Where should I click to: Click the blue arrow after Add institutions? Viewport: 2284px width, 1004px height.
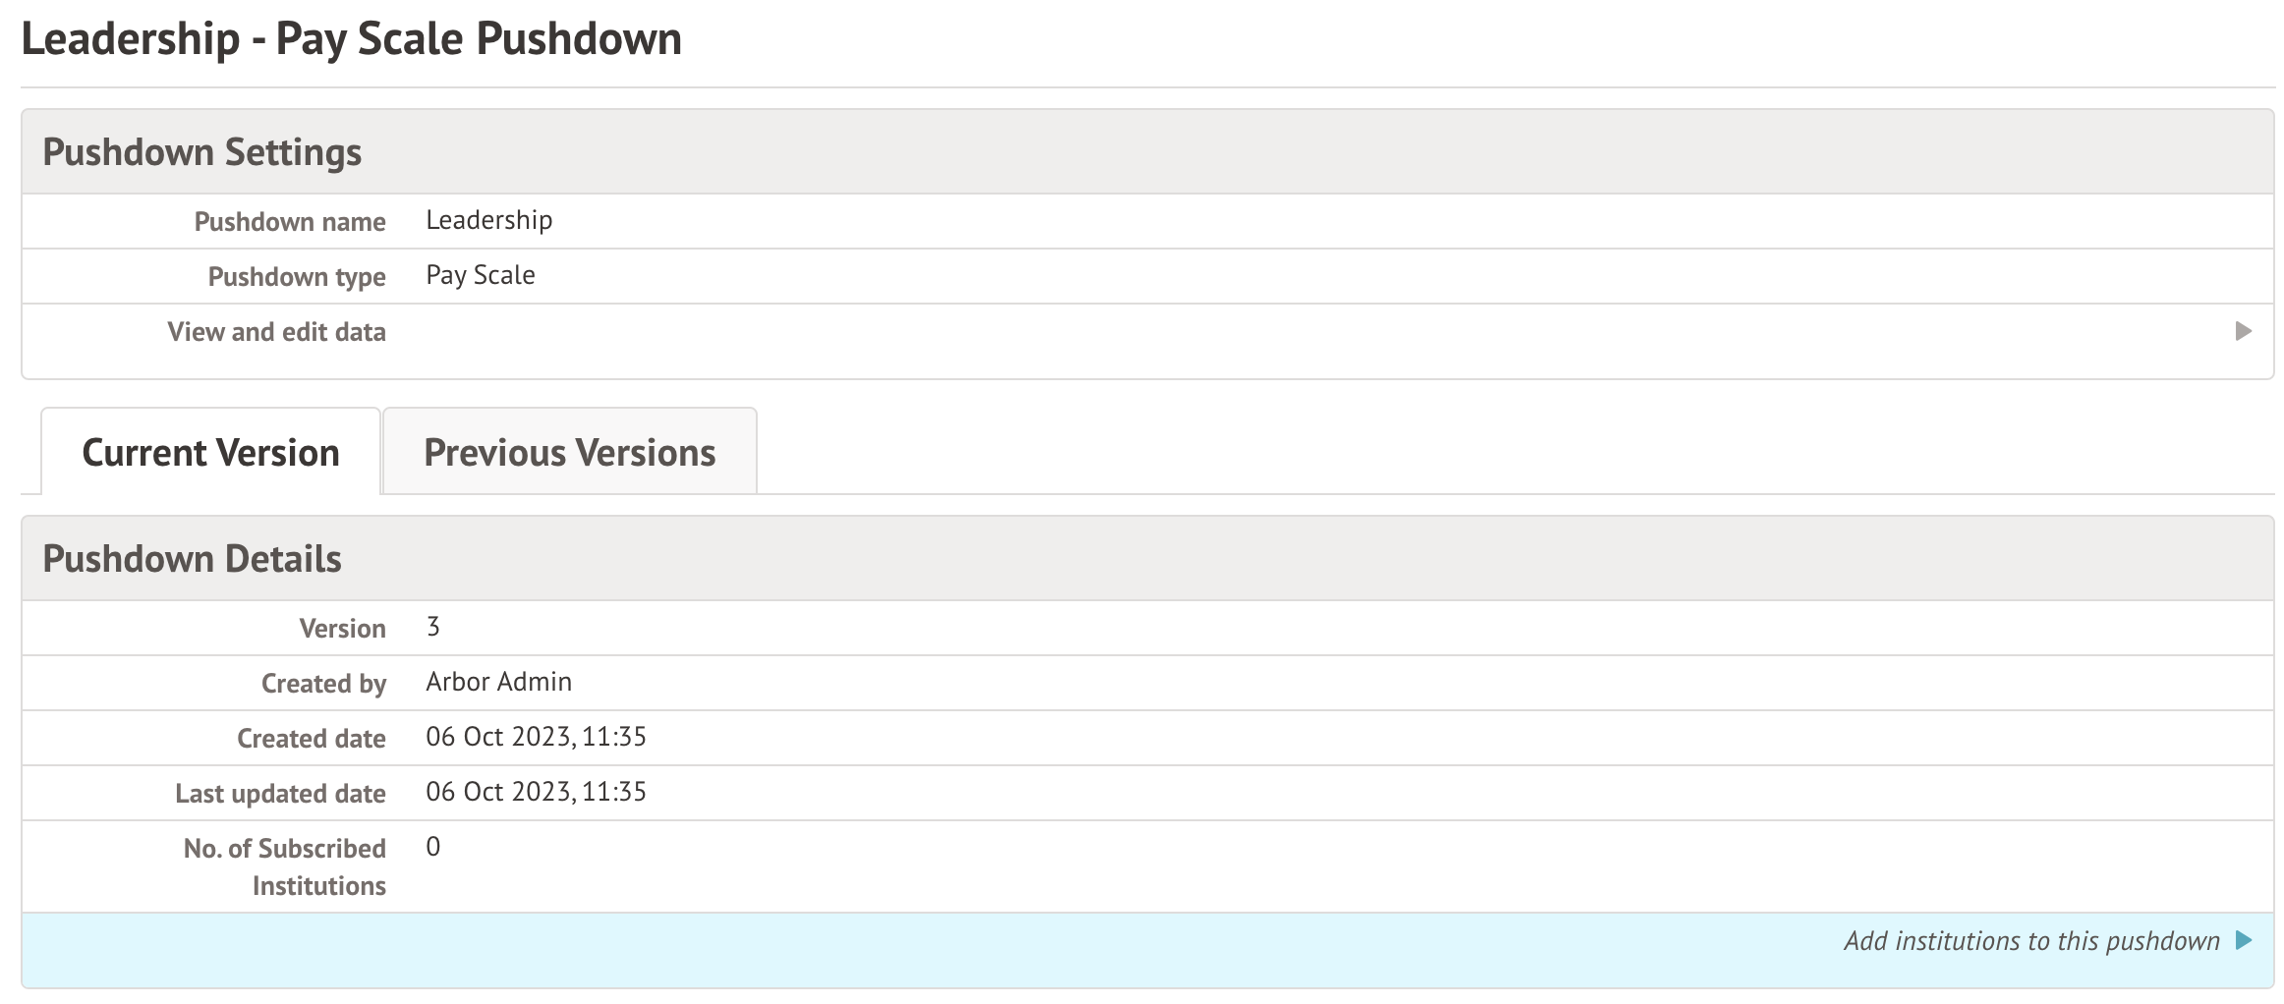[2244, 940]
